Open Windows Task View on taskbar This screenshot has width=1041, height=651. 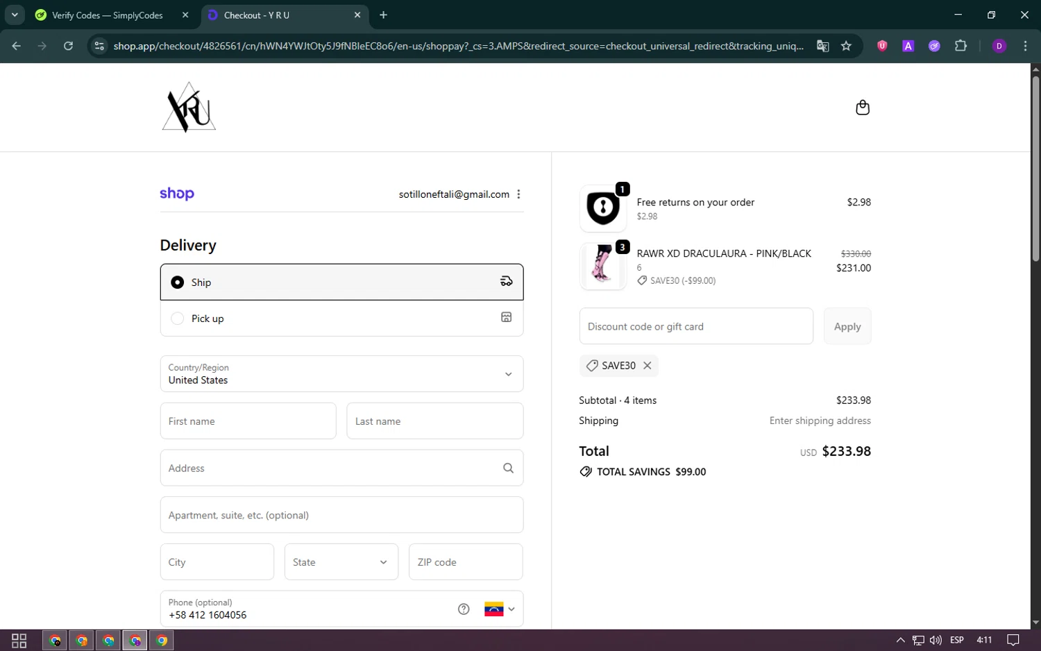[19, 640]
